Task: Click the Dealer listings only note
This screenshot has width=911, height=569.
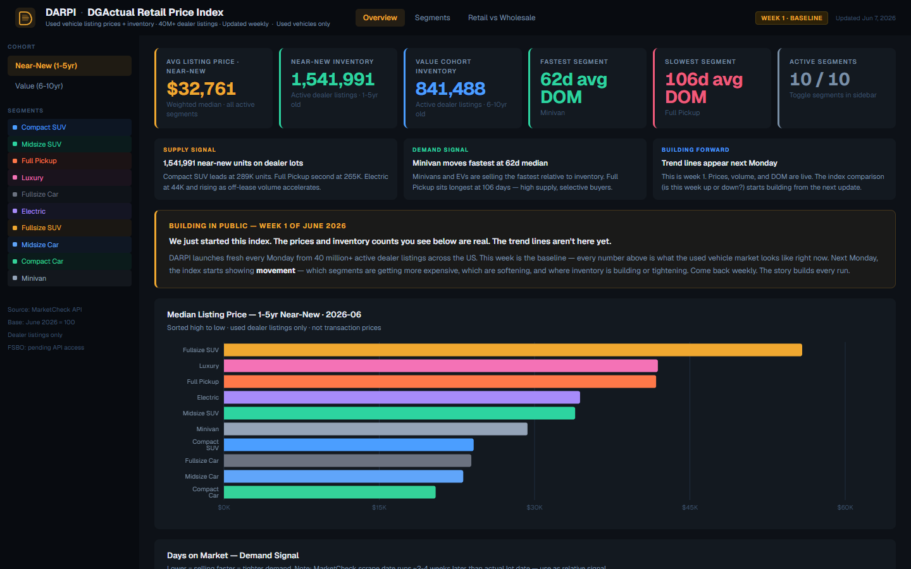Action: coord(35,335)
